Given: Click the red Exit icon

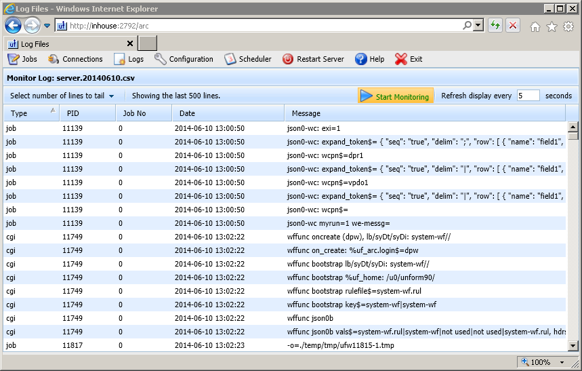Looking at the screenshot, I should click(401, 59).
